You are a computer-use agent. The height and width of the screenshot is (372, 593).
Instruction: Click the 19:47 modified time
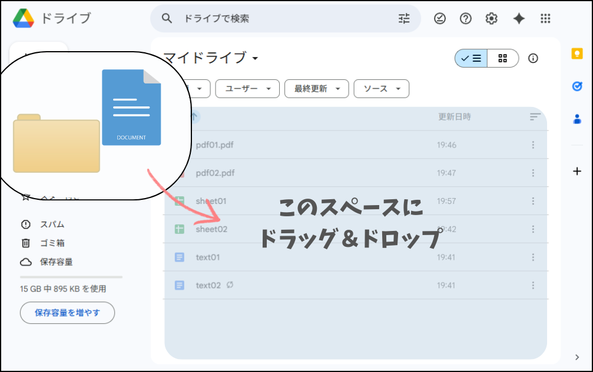pyautogui.click(x=446, y=173)
